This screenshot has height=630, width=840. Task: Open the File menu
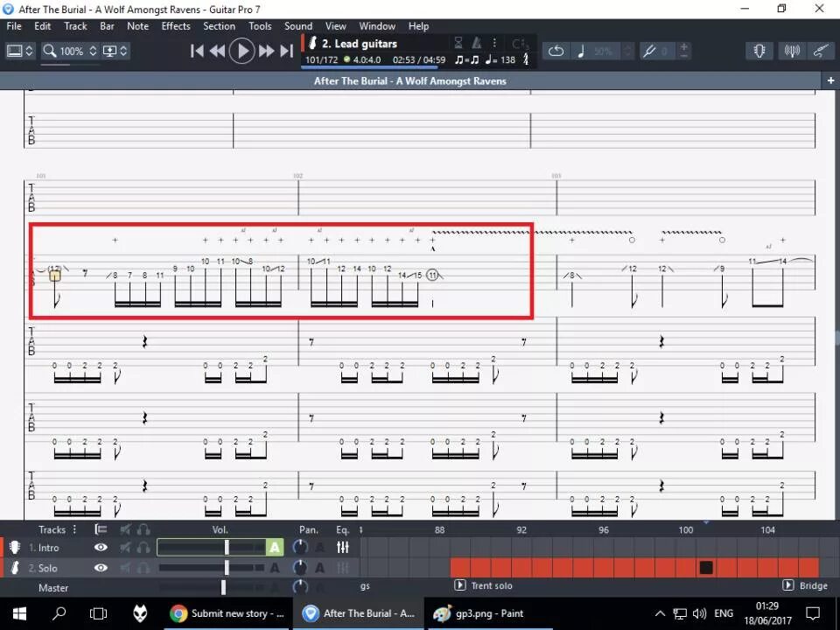click(14, 25)
